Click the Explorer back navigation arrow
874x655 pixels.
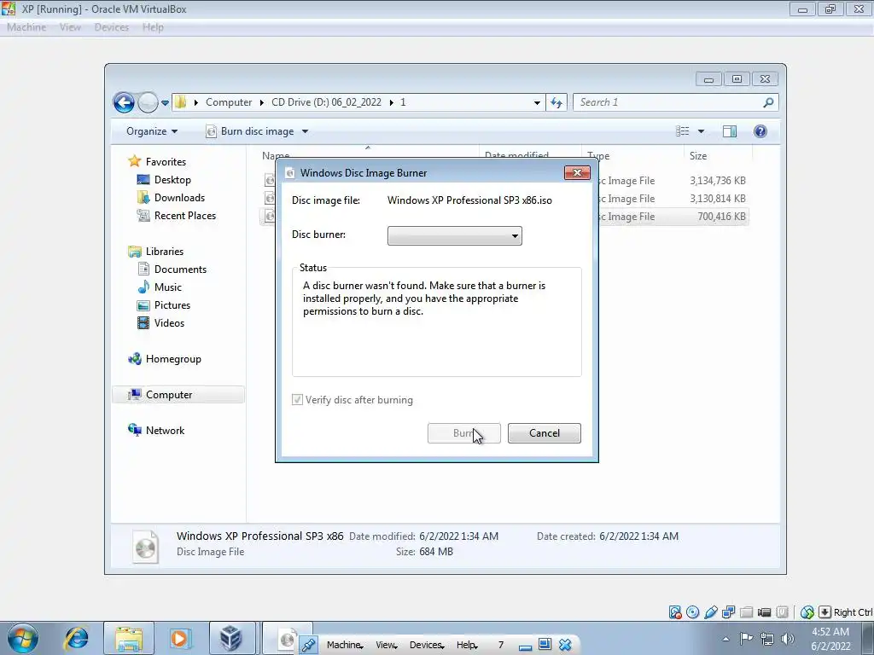point(124,102)
